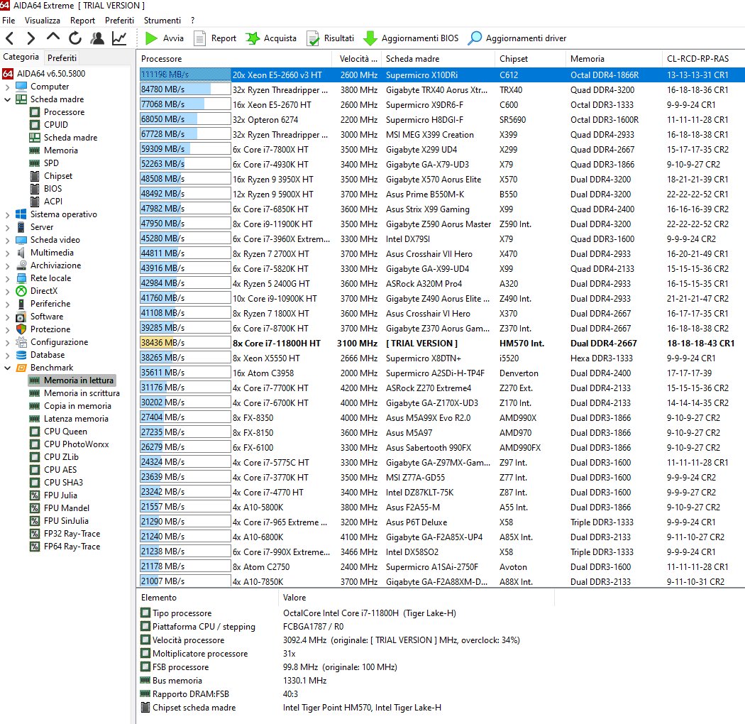This screenshot has height=724, width=745.
Task: Open the graph chart icon in the toolbar
Action: pyautogui.click(x=119, y=38)
